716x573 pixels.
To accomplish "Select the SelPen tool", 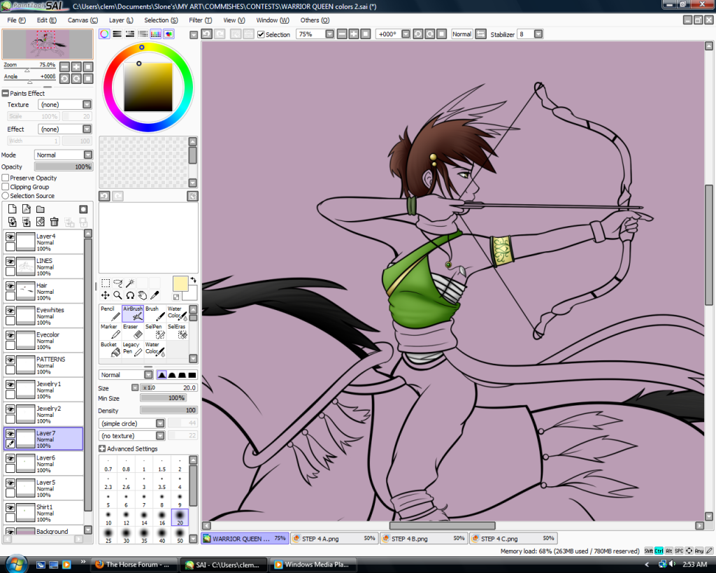I will [155, 332].
